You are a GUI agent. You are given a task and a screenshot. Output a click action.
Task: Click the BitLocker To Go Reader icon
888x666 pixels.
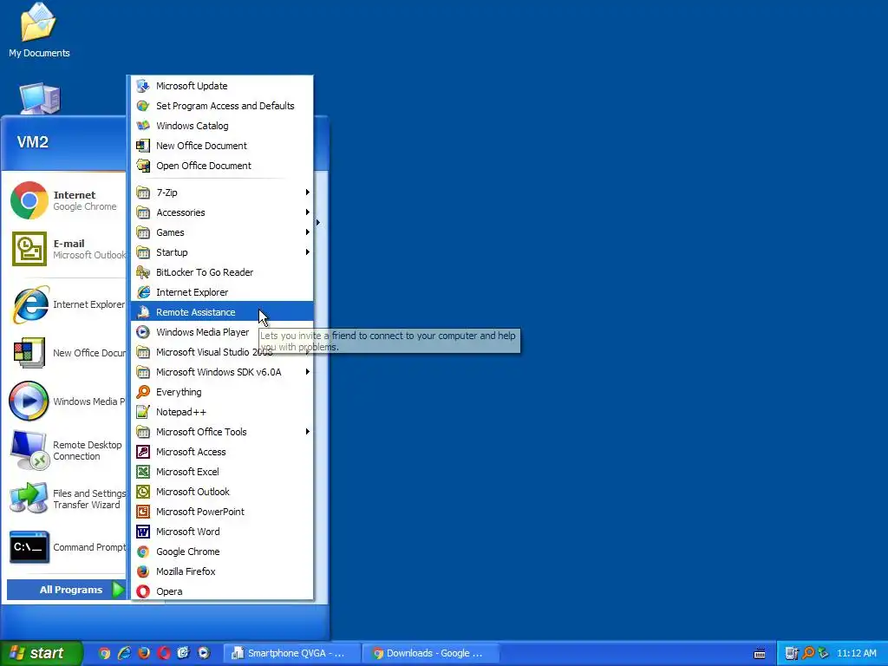point(143,272)
